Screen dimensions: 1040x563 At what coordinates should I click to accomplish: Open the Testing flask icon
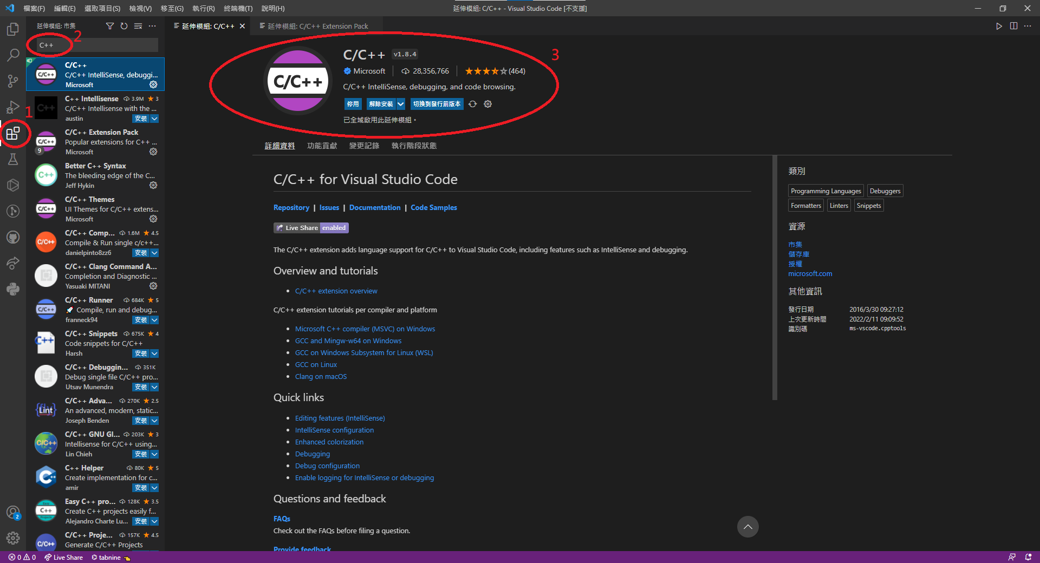(13, 159)
